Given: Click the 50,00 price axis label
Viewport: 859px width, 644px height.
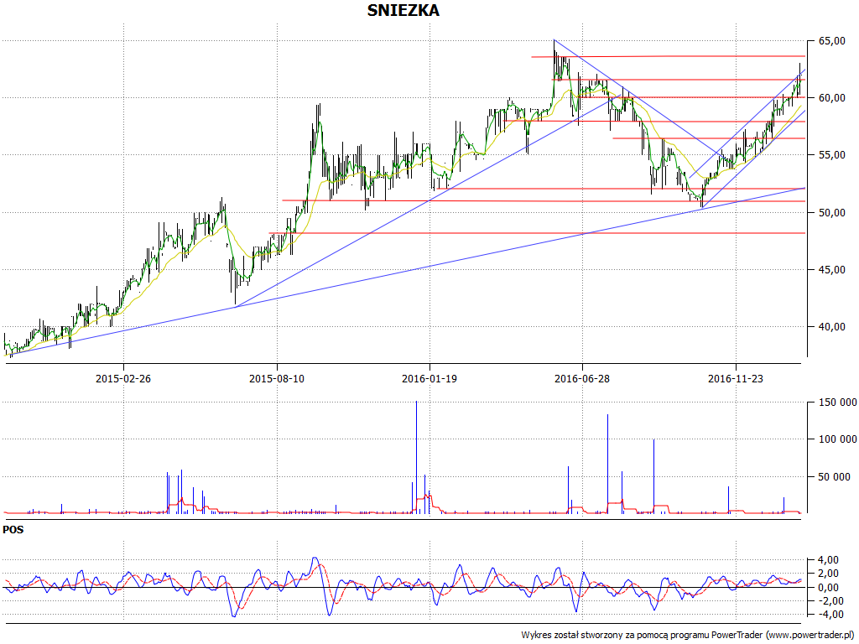Looking at the screenshot, I should click(x=831, y=212).
